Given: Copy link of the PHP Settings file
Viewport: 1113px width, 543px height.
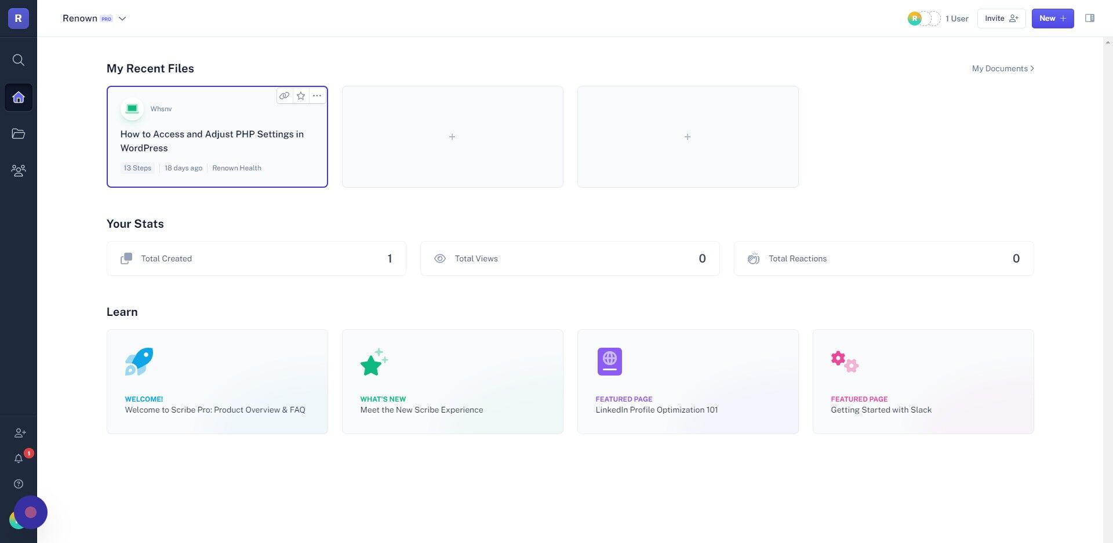Looking at the screenshot, I should [284, 96].
